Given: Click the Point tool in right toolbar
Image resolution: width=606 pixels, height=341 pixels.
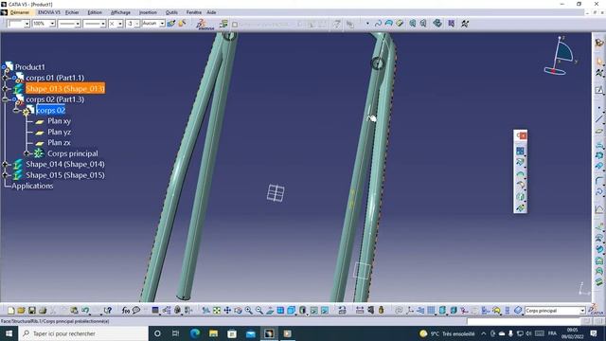Looking at the screenshot, I should [599, 108].
